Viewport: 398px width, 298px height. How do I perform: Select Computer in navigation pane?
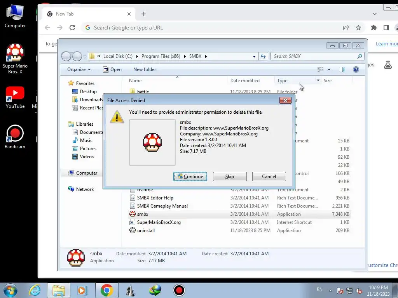pyautogui.click(x=87, y=173)
